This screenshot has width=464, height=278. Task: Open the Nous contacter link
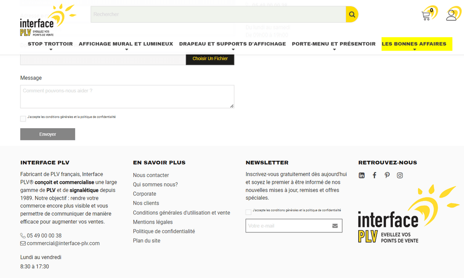pos(151,175)
